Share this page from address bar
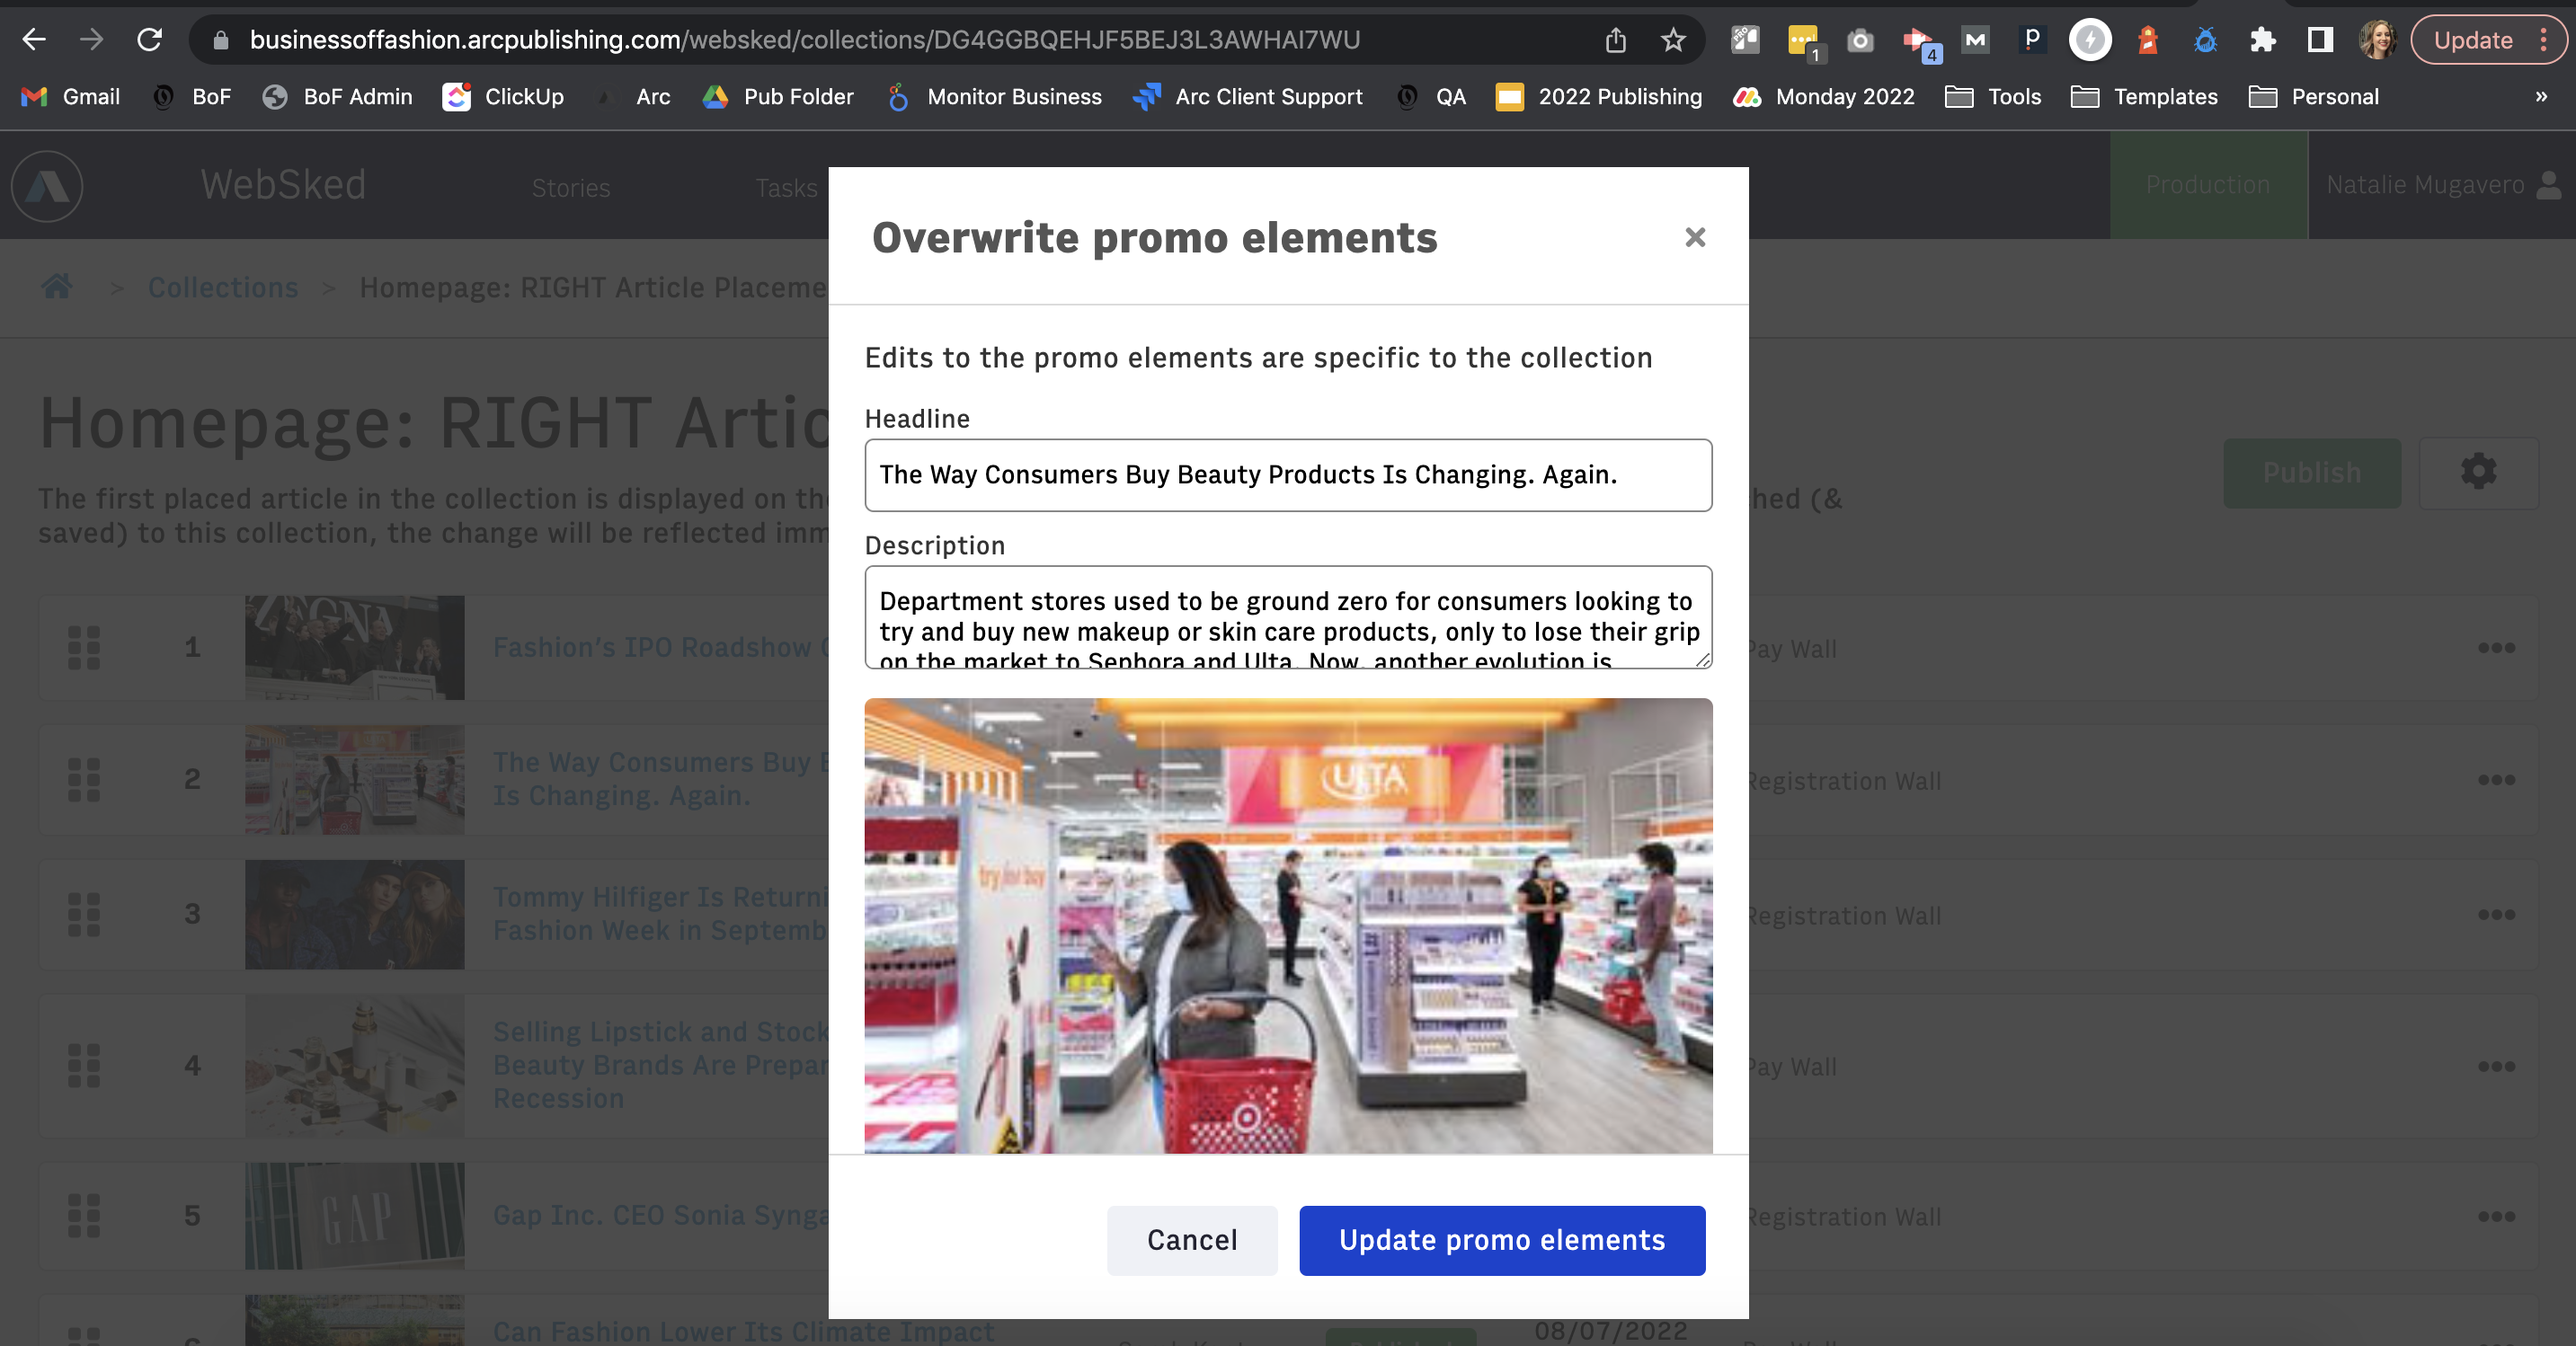The width and height of the screenshot is (2576, 1346). 1616,40
